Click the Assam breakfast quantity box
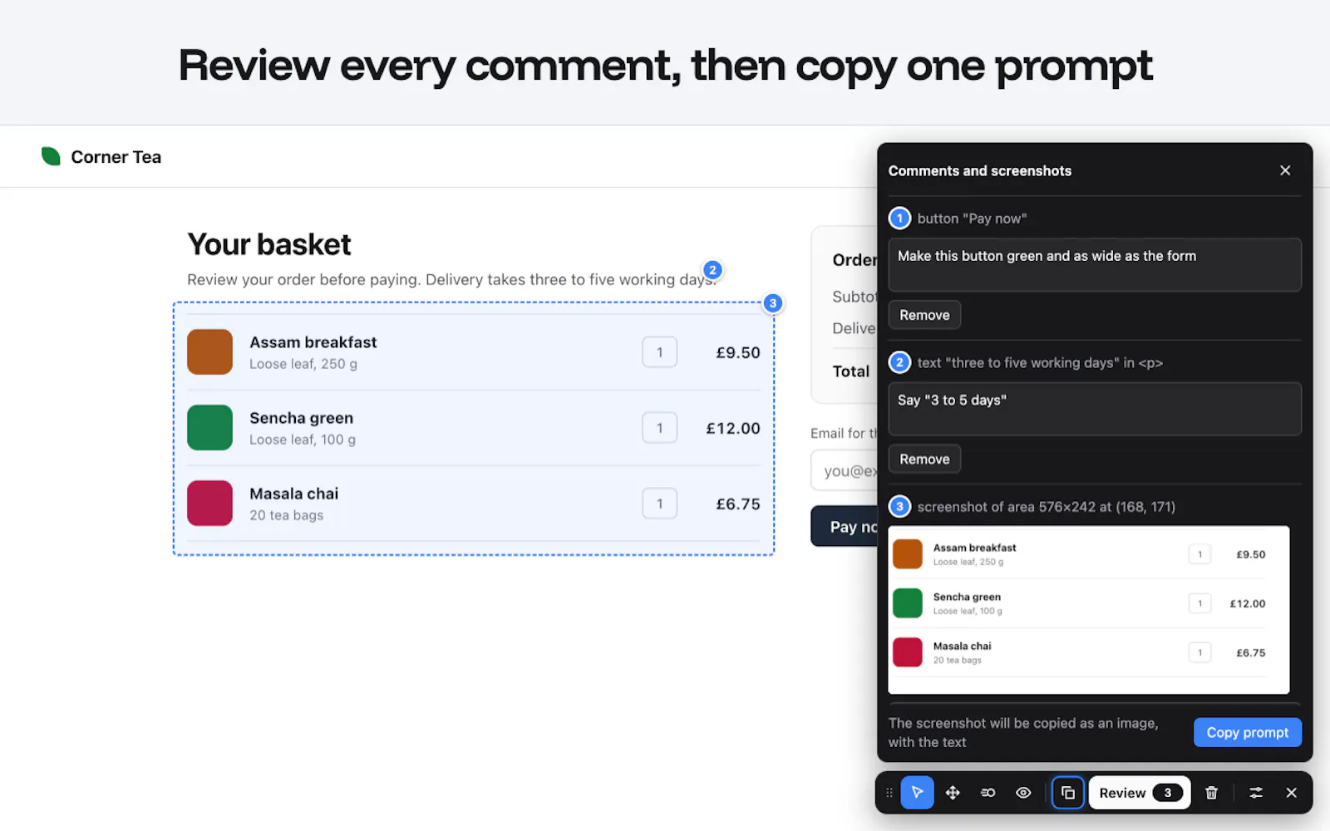 click(660, 352)
